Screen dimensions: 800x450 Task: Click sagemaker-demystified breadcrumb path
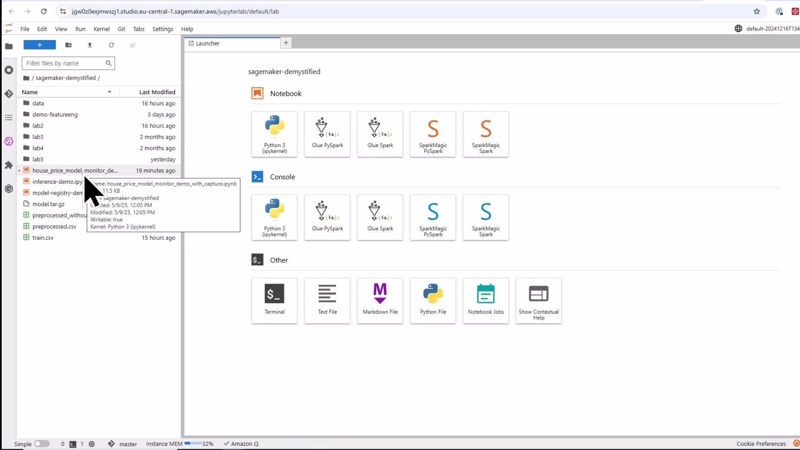click(65, 78)
